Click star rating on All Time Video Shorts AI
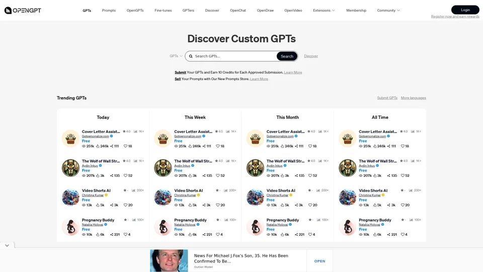Image resolution: width=483 pixels, height=272 pixels. (x=403, y=190)
